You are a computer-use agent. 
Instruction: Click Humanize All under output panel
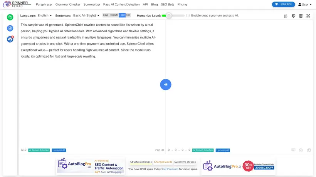(223, 150)
